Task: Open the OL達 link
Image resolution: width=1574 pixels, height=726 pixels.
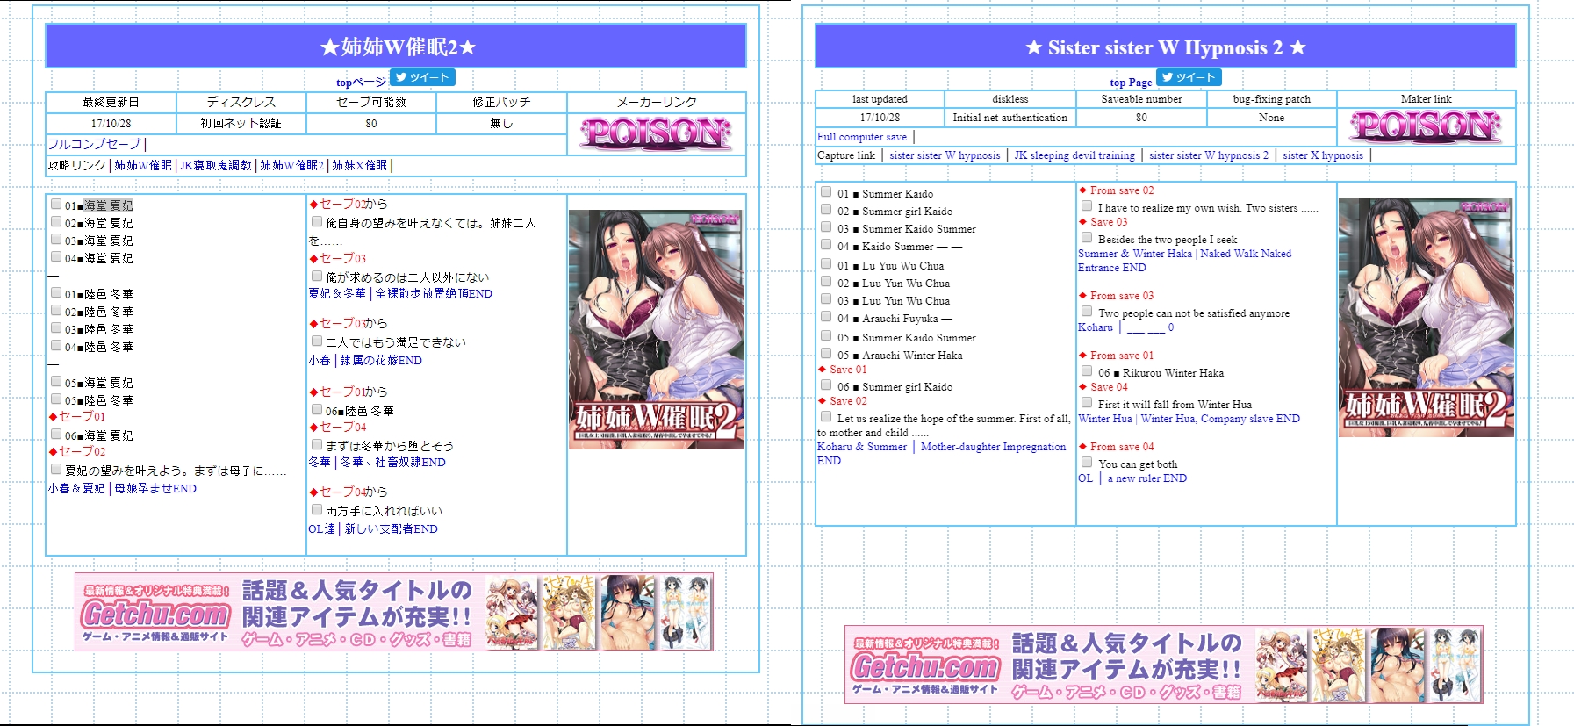Action: pos(321,528)
